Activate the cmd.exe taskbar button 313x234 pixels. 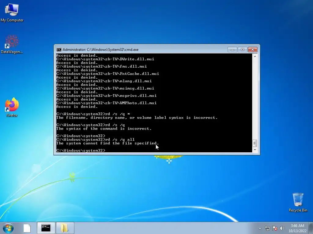click(x=46, y=228)
